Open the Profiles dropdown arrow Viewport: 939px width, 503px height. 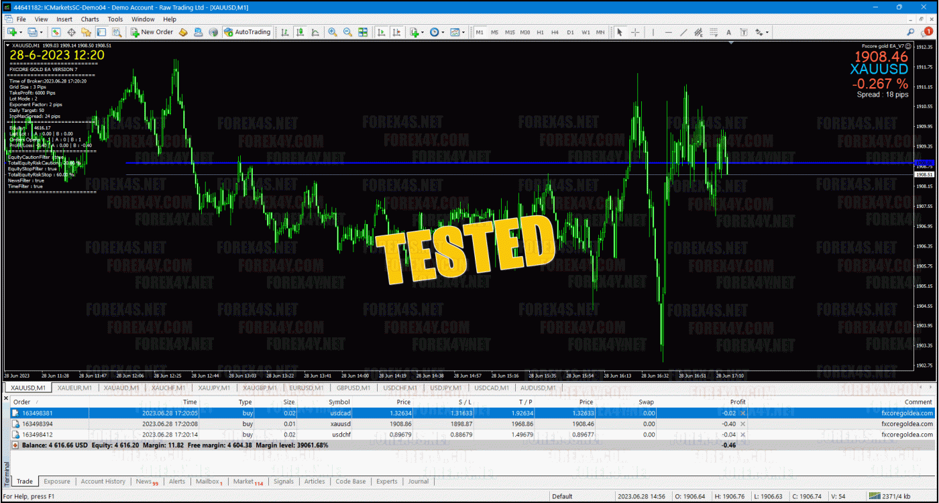[x=42, y=32]
